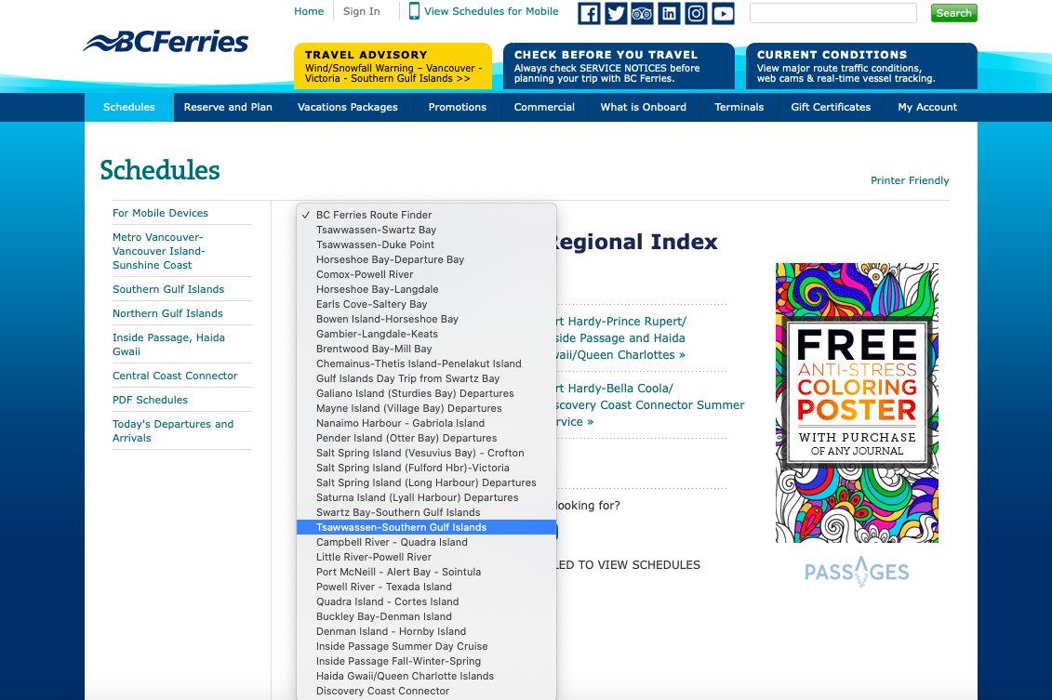
Task: Open the Sign In link
Action: tap(361, 11)
